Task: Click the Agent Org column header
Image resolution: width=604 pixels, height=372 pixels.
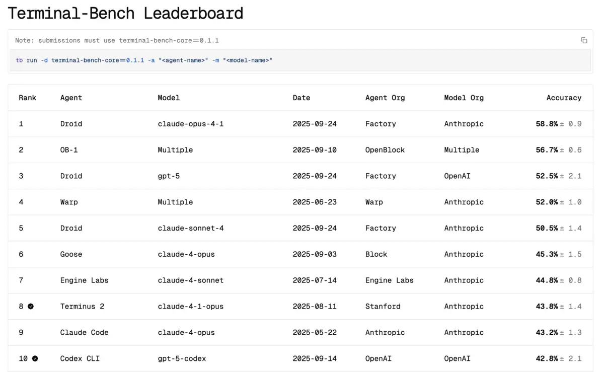Action: click(385, 98)
